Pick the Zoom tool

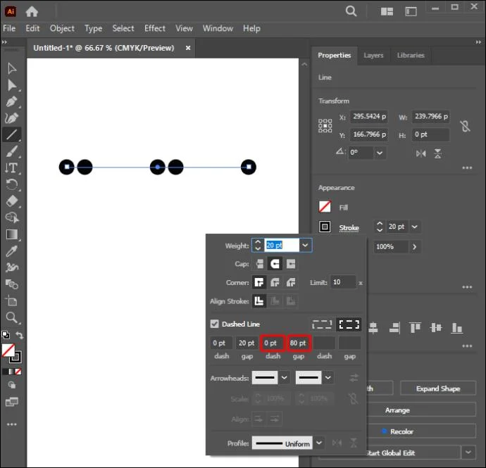tap(12, 317)
